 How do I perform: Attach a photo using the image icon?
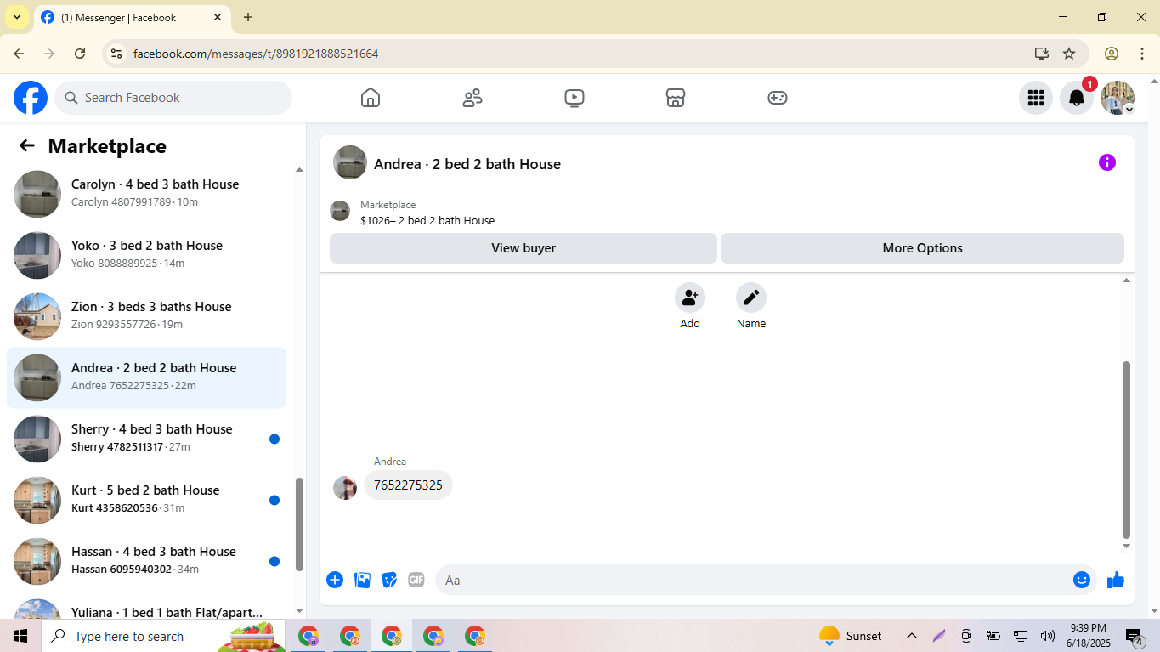363,580
